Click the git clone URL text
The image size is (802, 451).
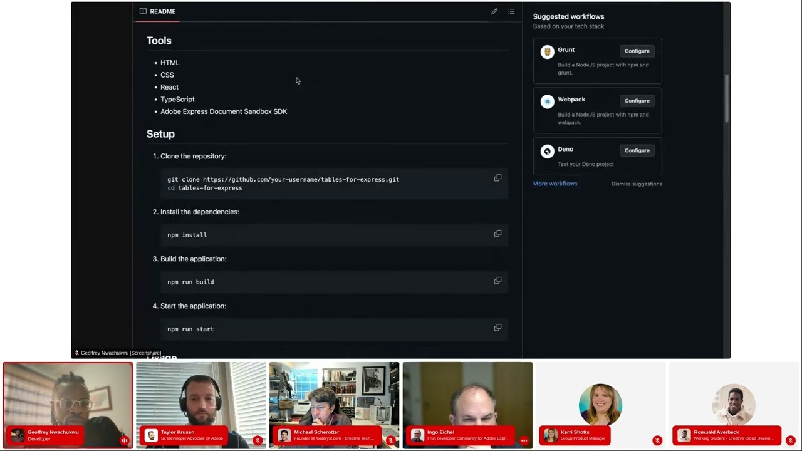[x=301, y=179]
